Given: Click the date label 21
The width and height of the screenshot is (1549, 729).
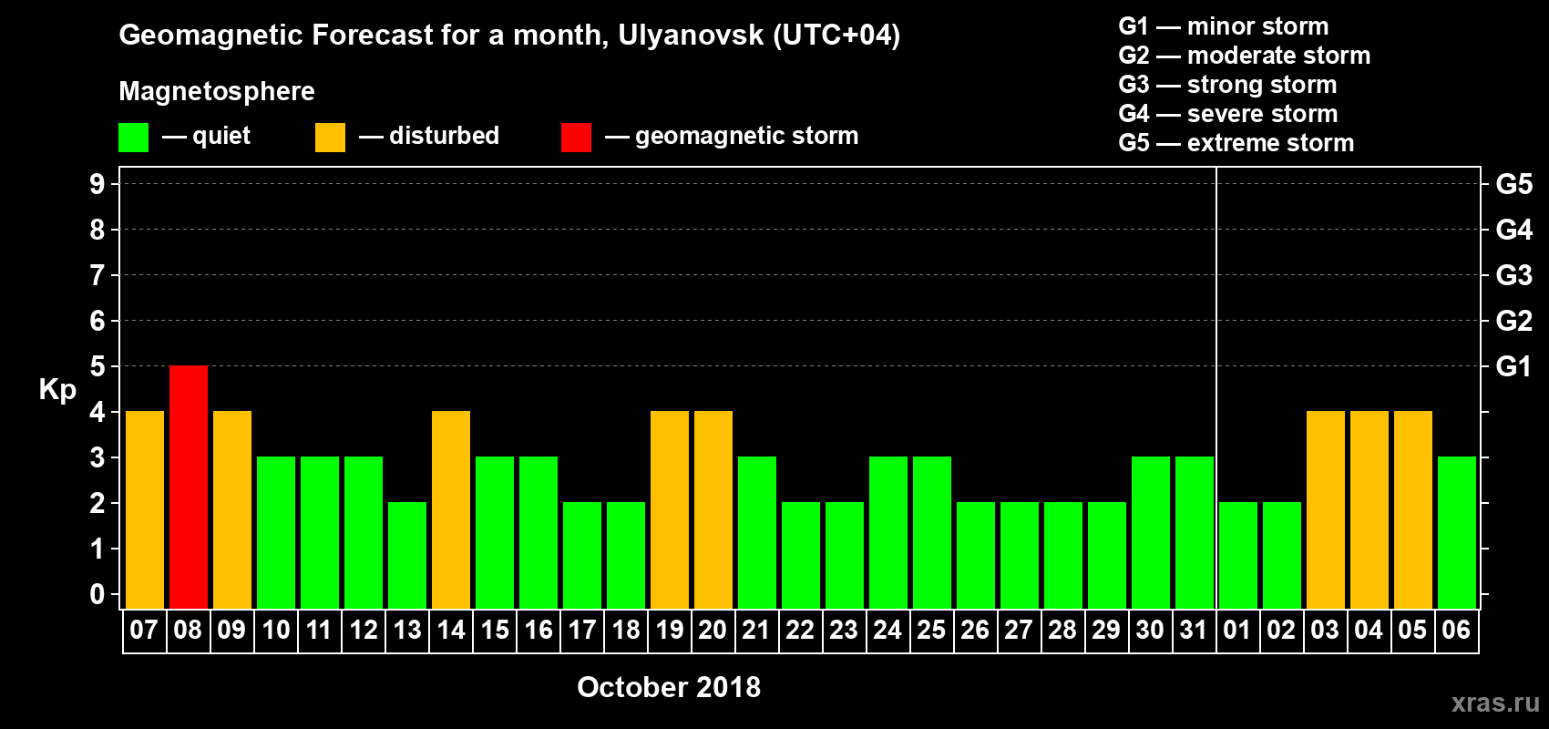Looking at the screenshot, I should (x=756, y=630).
